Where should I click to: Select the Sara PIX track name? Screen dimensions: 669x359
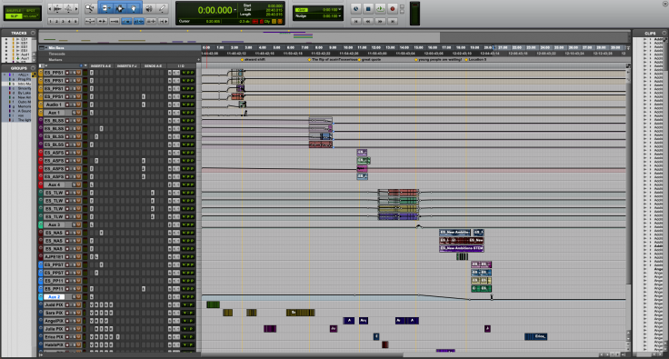[54, 313]
